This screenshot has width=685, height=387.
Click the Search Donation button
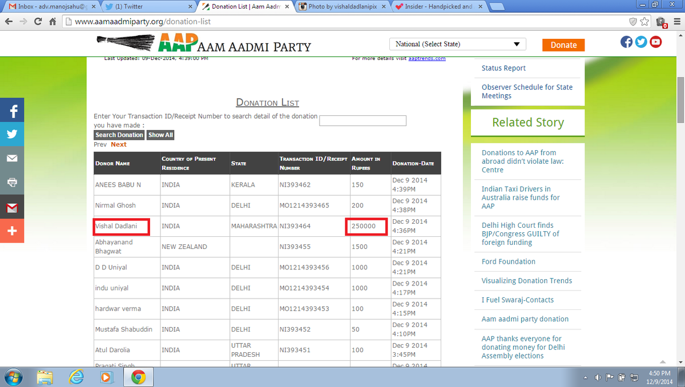click(119, 135)
